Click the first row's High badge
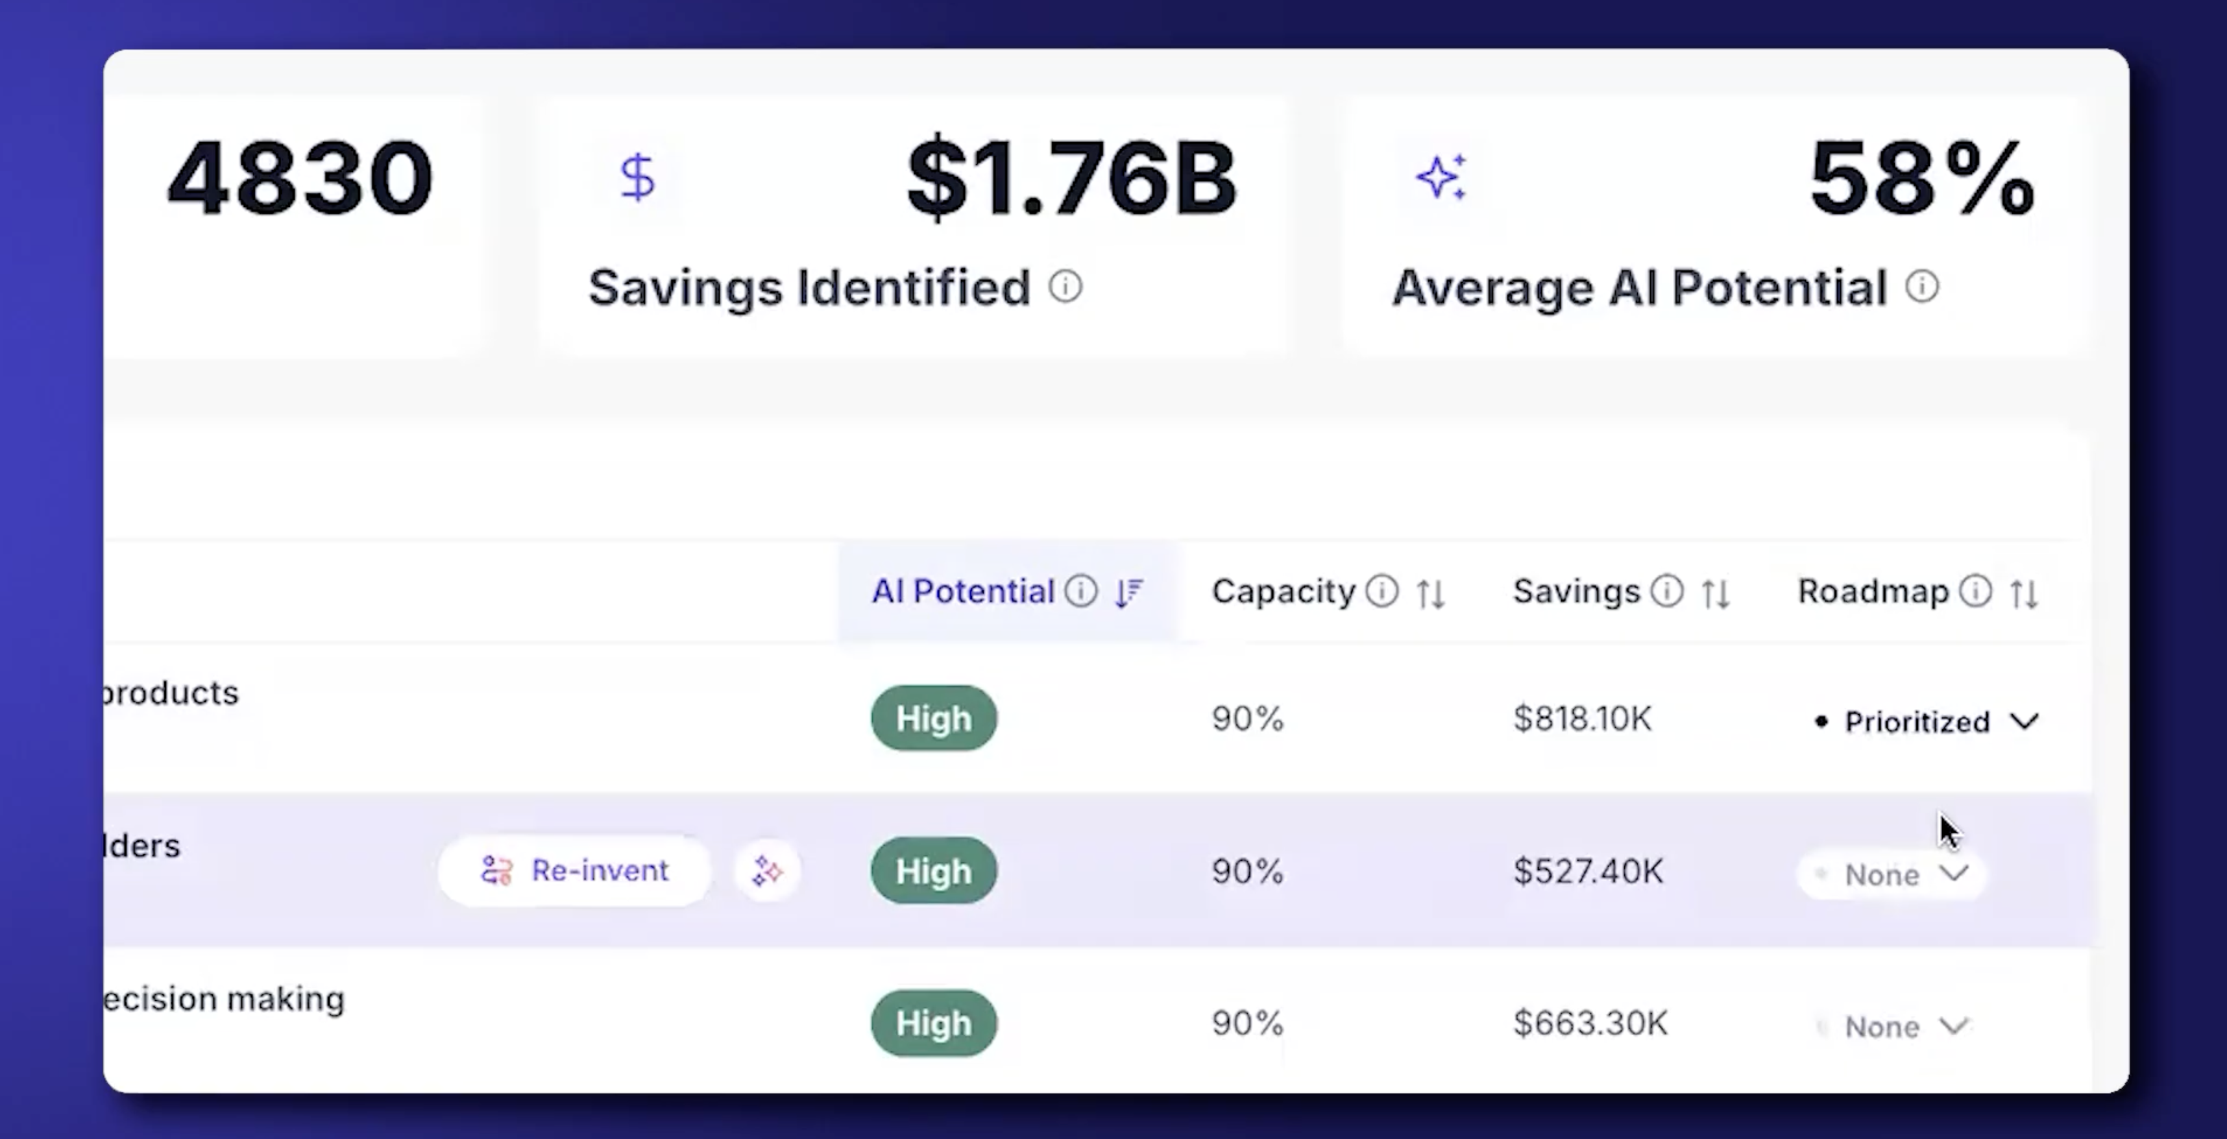The height and width of the screenshot is (1139, 2227). (x=934, y=718)
